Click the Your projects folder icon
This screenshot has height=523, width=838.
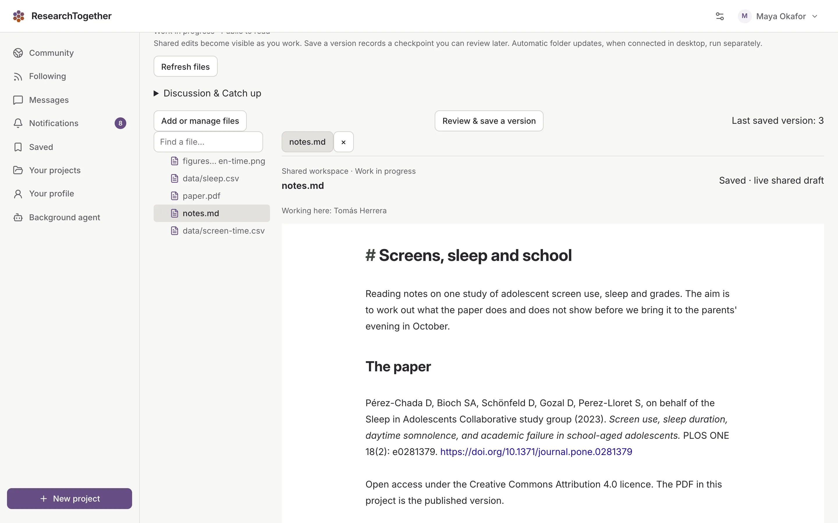(x=18, y=170)
